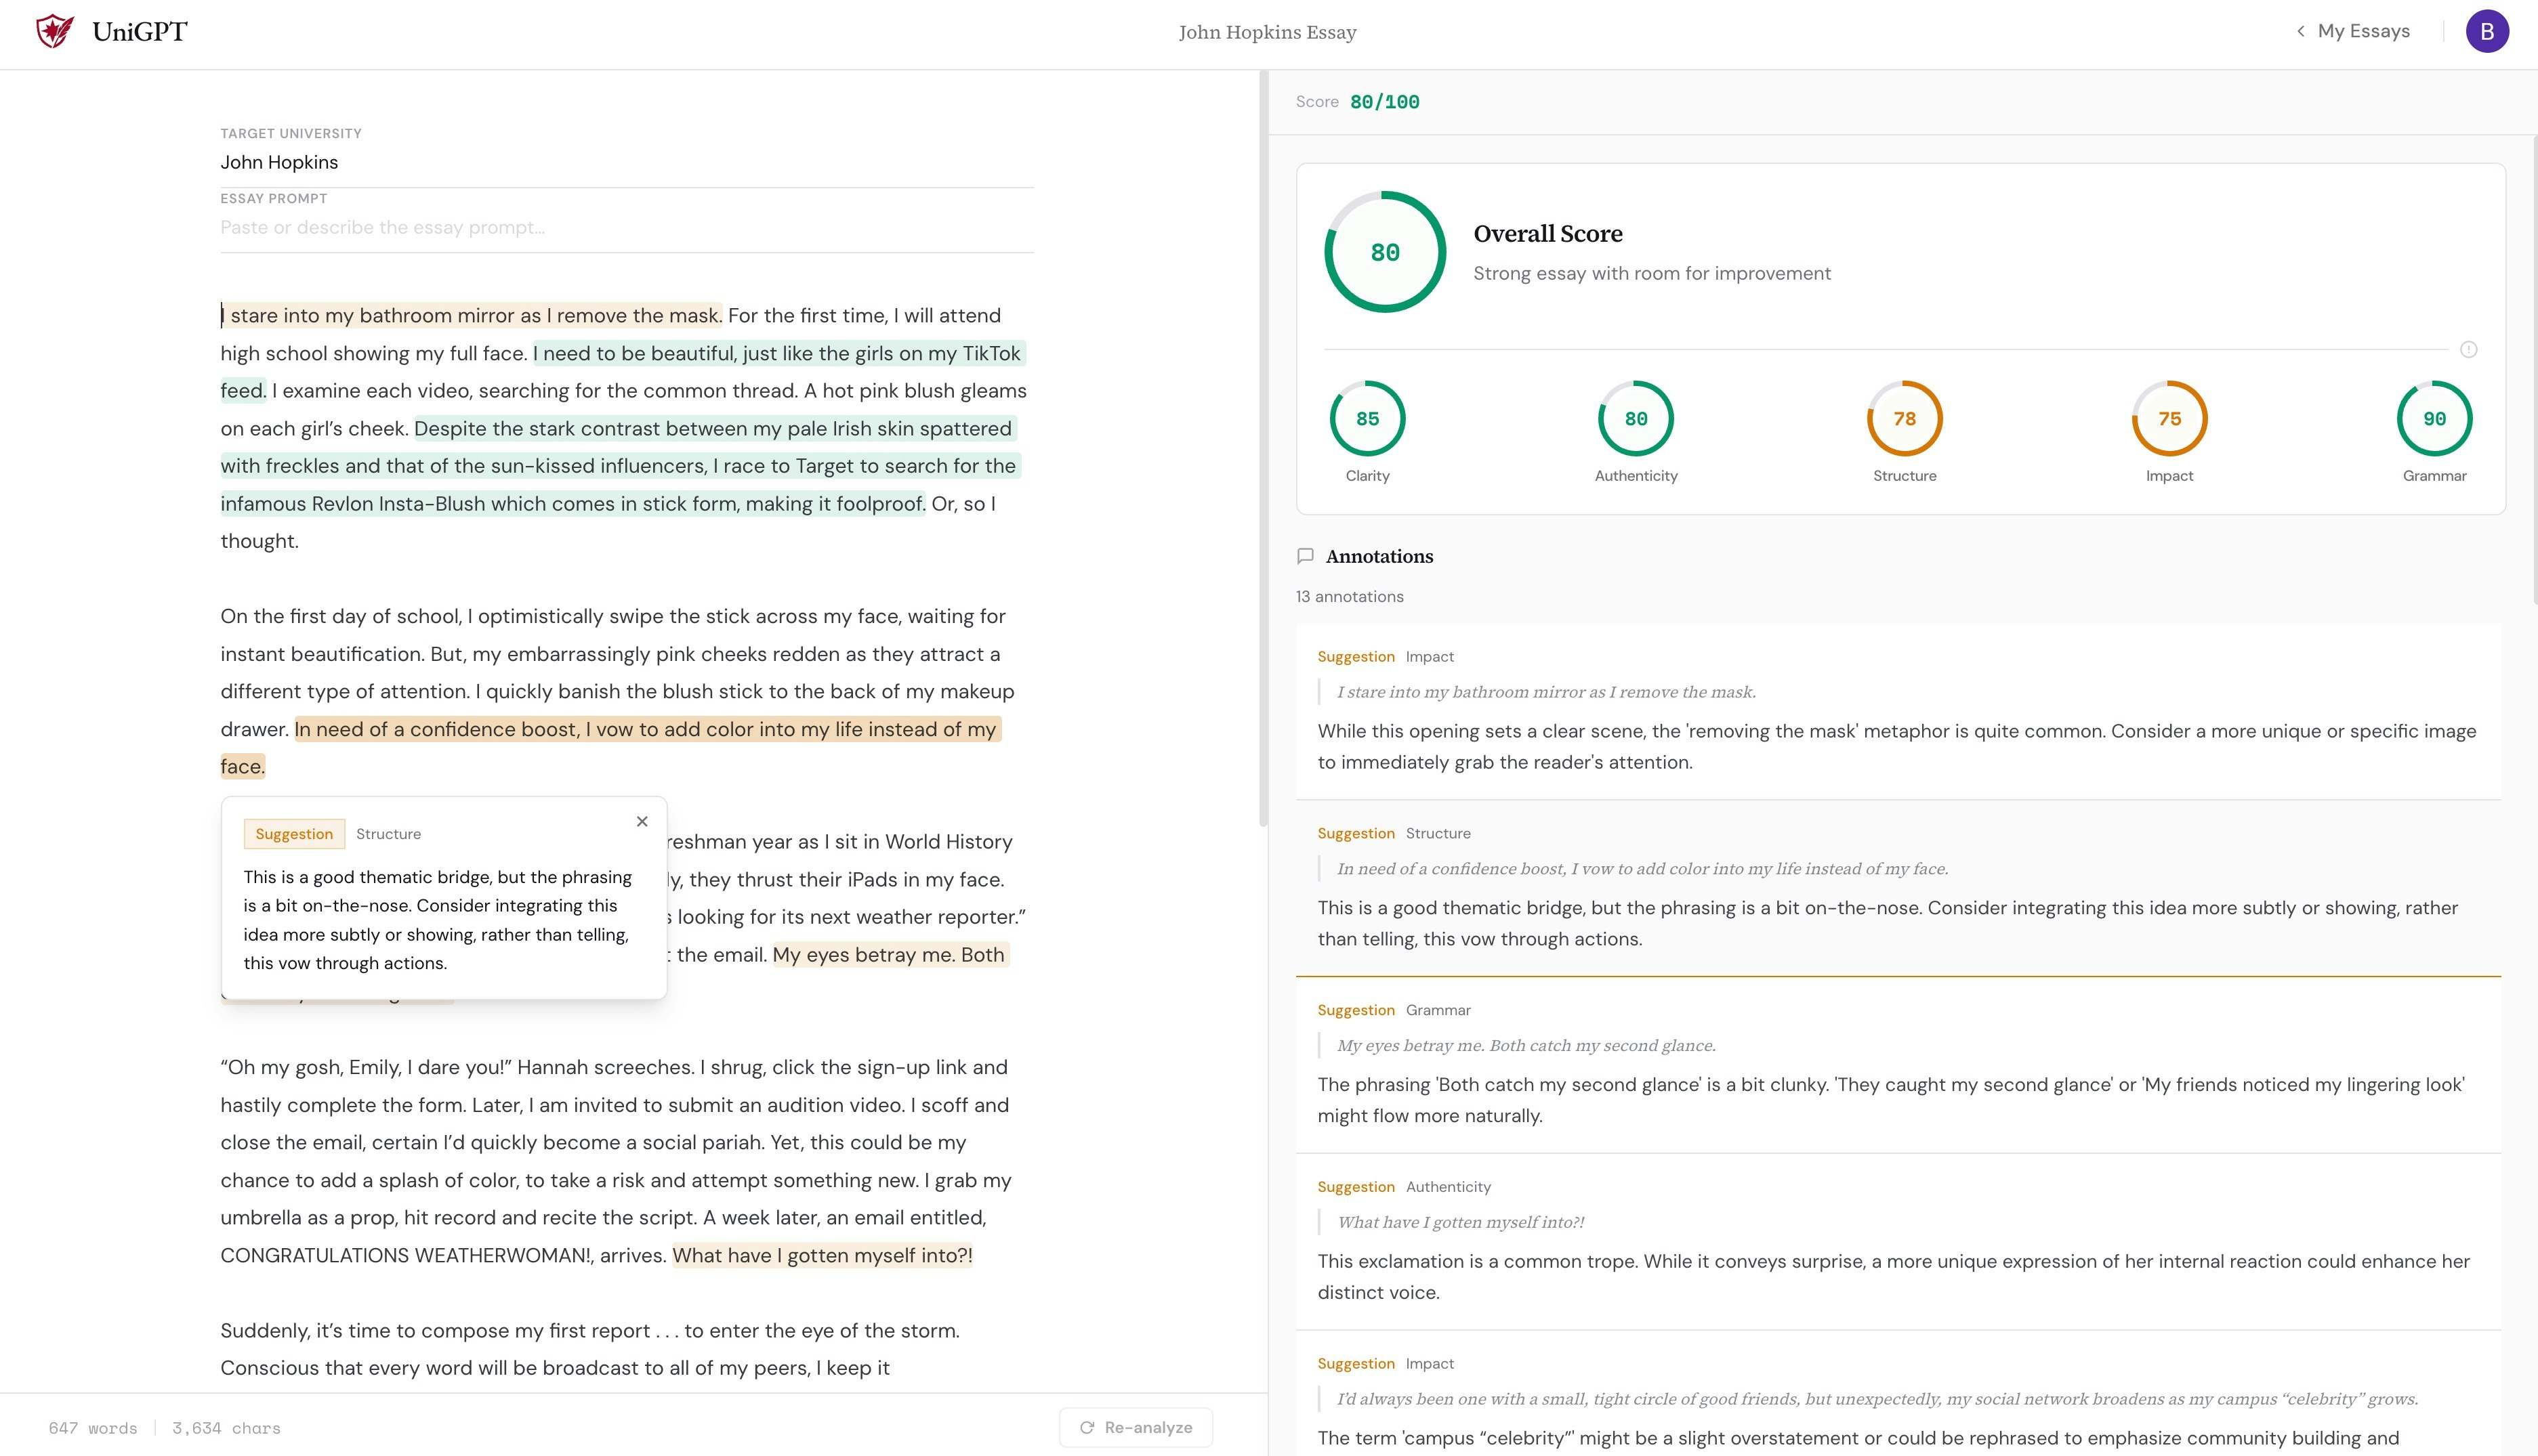Image resolution: width=2538 pixels, height=1456 pixels.
Task: Click the Authenticity 80 score ring
Action: [1636, 419]
